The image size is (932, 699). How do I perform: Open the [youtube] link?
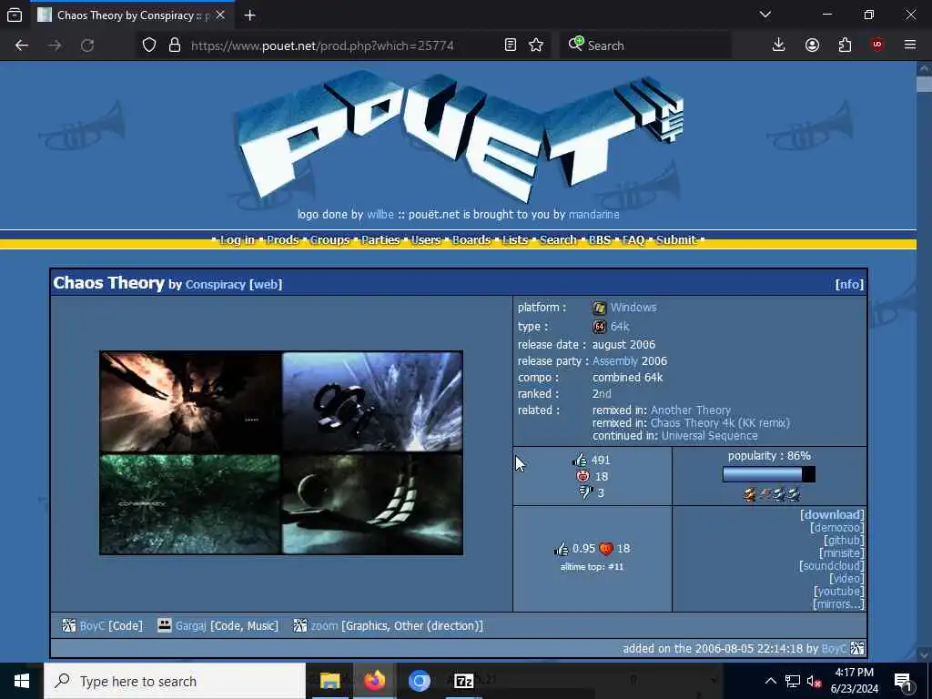click(838, 592)
